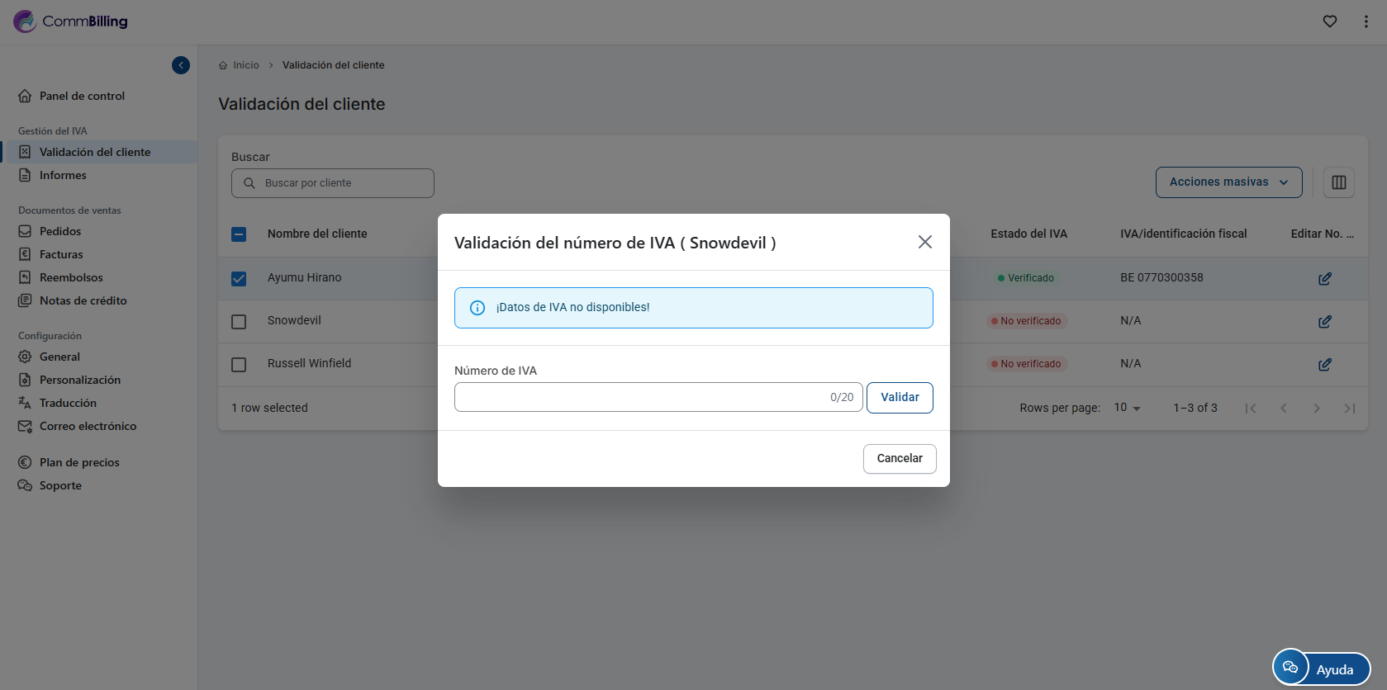Image resolution: width=1387 pixels, height=690 pixels.
Task: Click the Cancelar button
Action: (x=899, y=459)
